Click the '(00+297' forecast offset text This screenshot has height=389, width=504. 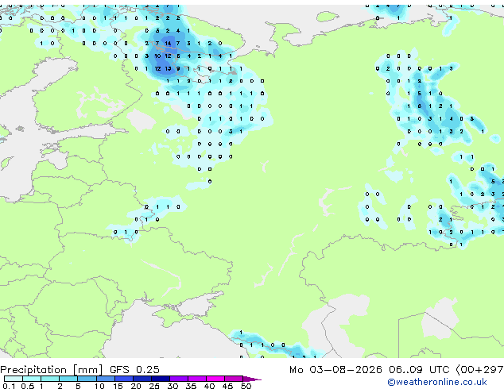(479, 370)
